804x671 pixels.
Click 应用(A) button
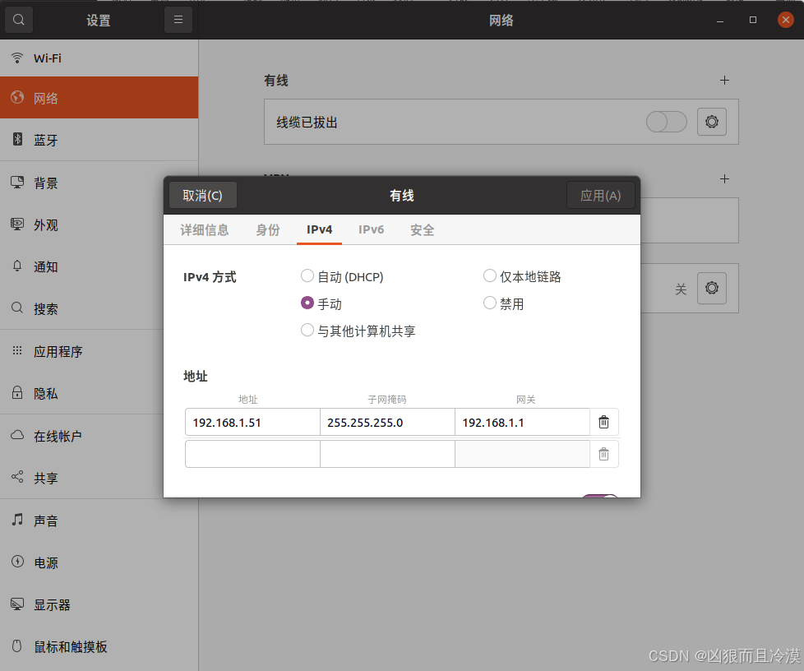(x=600, y=196)
